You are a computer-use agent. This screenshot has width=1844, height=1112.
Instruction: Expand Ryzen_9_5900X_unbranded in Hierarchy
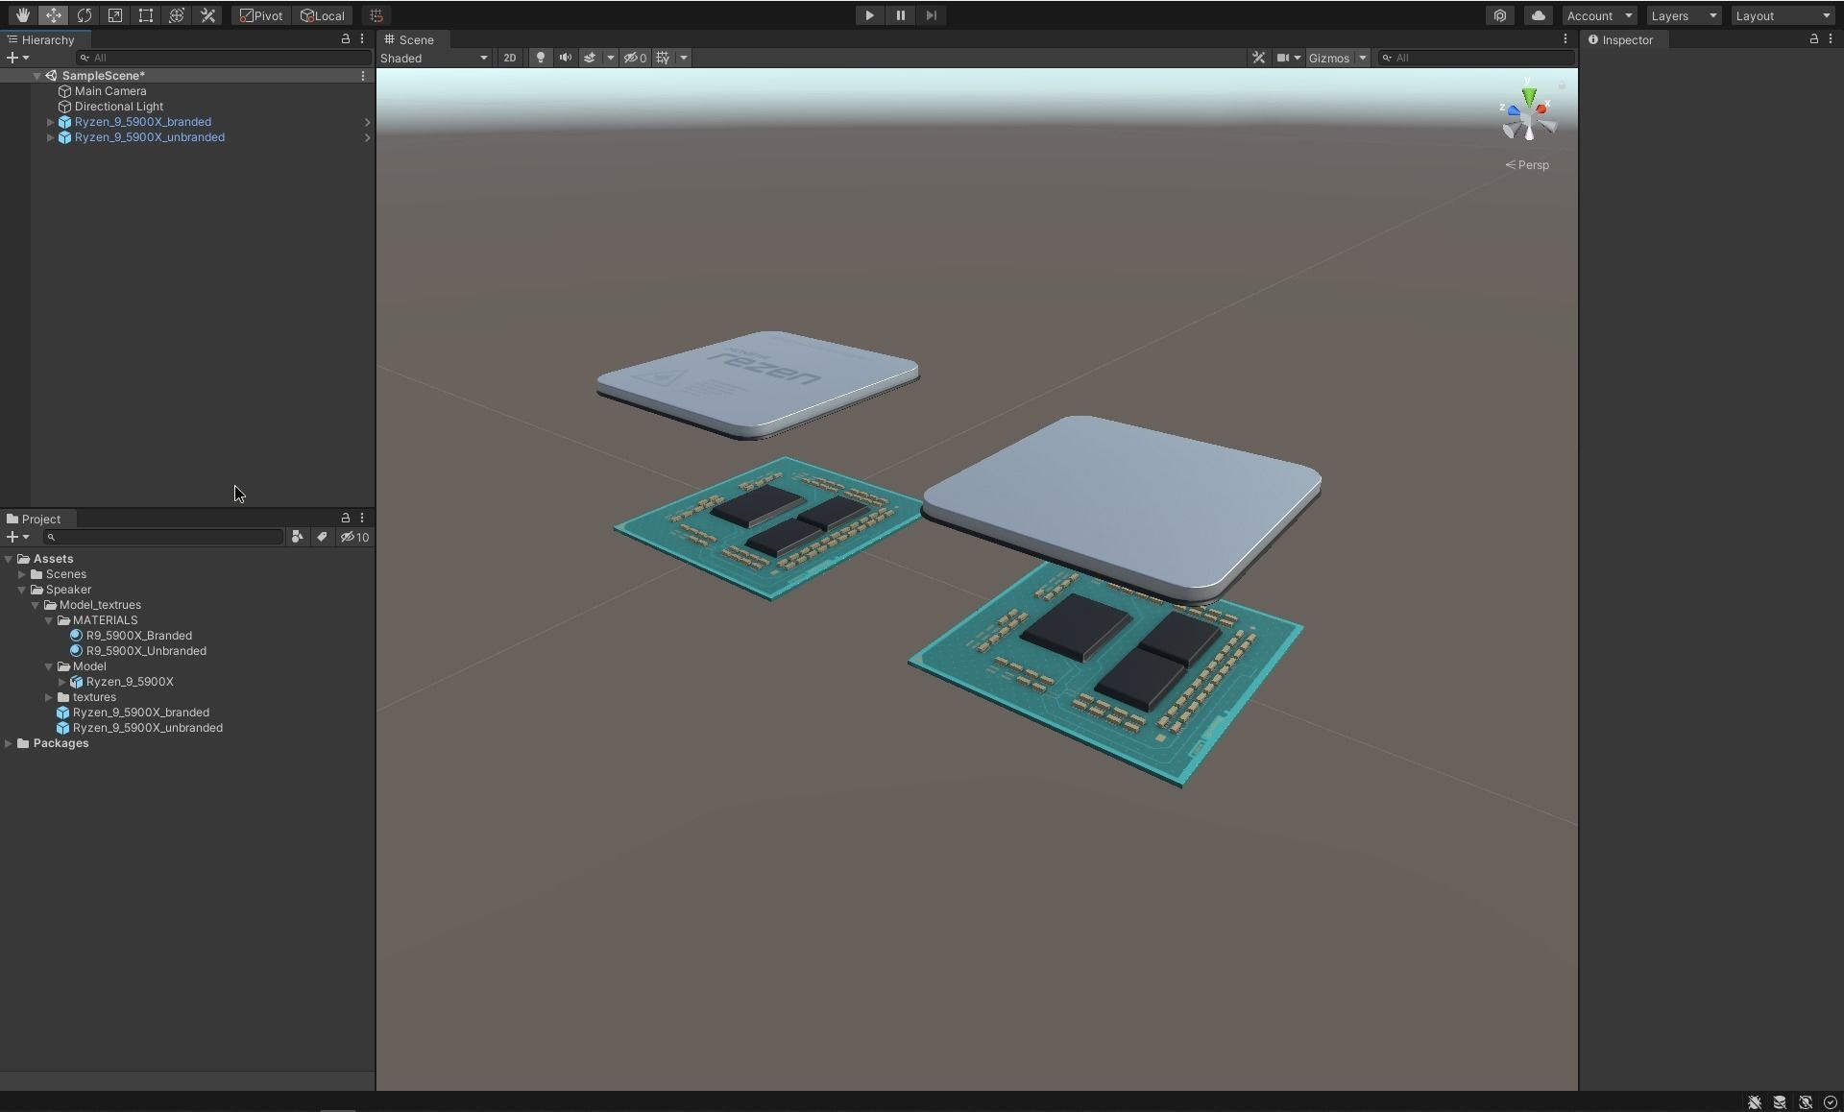(x=50, y=137)
